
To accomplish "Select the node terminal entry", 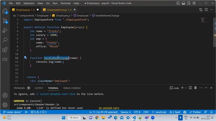I will click(x=174, y=88).
